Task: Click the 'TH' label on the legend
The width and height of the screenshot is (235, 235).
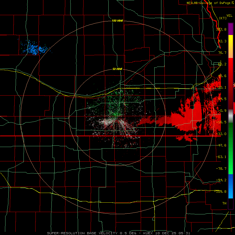Action: [x=224, y=203]
